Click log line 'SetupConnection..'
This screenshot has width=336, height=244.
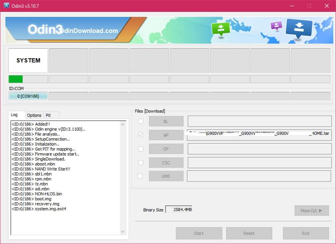click(41, 139)
